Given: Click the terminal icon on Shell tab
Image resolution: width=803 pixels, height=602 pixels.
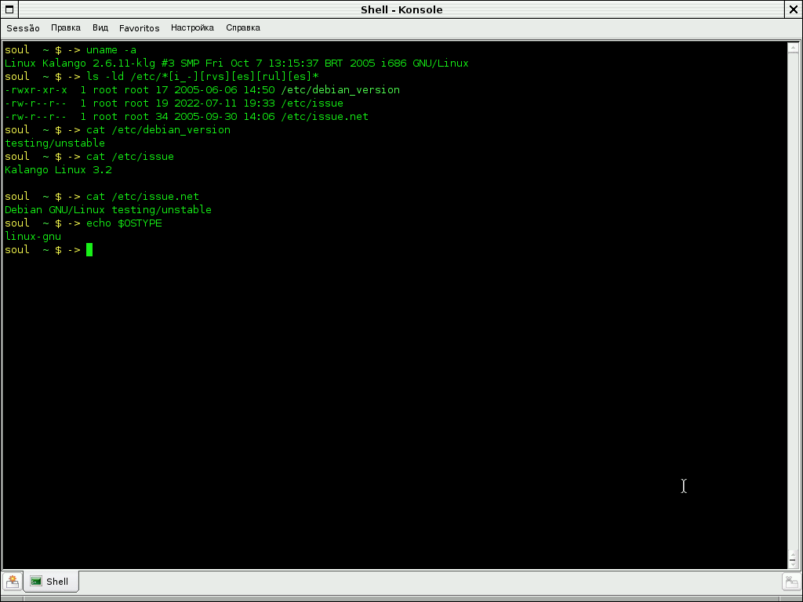Looking at the screenshot, I should [x=36, y=581].
